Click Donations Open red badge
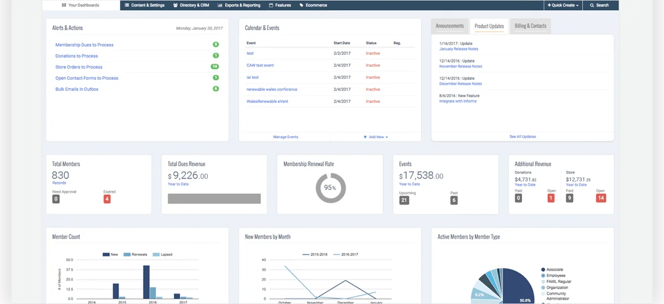The image size is (664, 304). [551, 198]
